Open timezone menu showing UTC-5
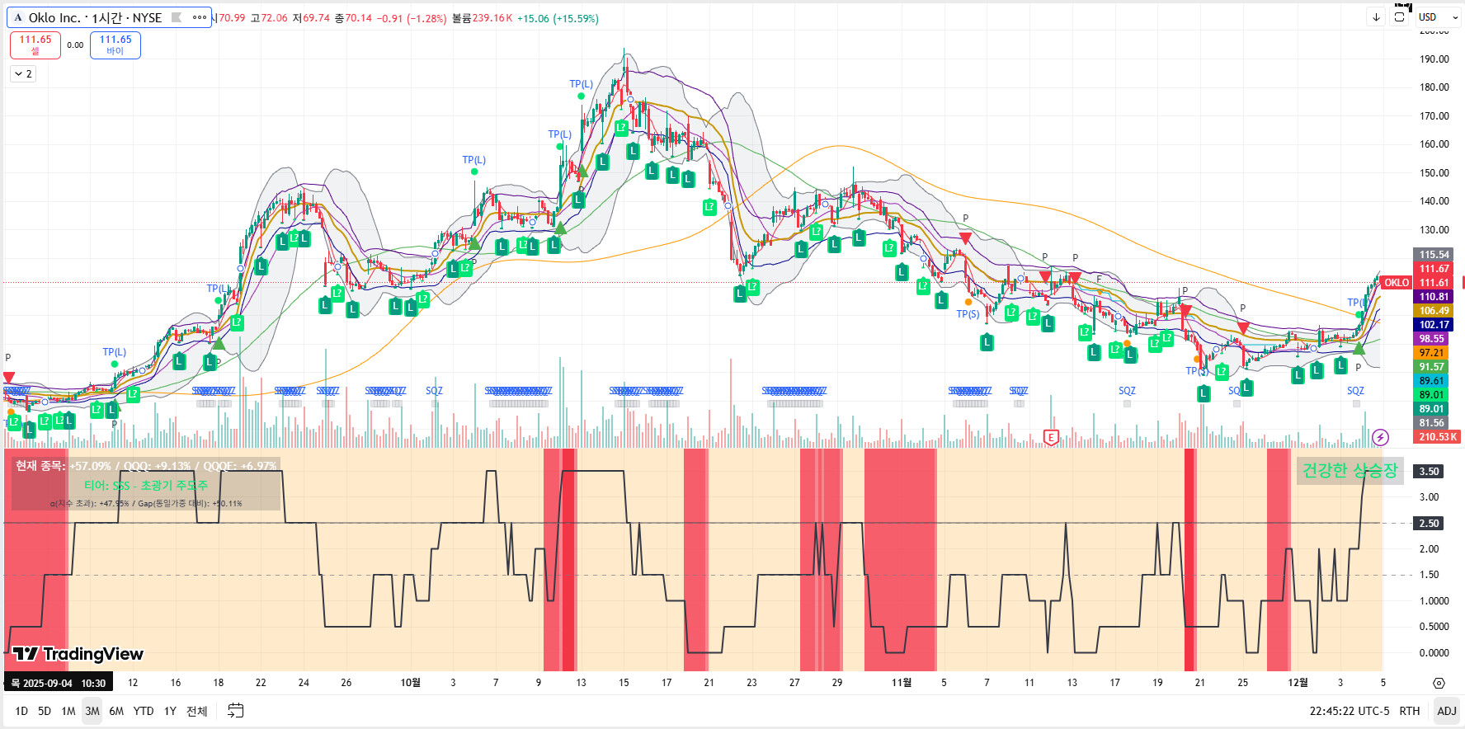This screenshot has height=729, width=1465. [x=1349, y=711]
